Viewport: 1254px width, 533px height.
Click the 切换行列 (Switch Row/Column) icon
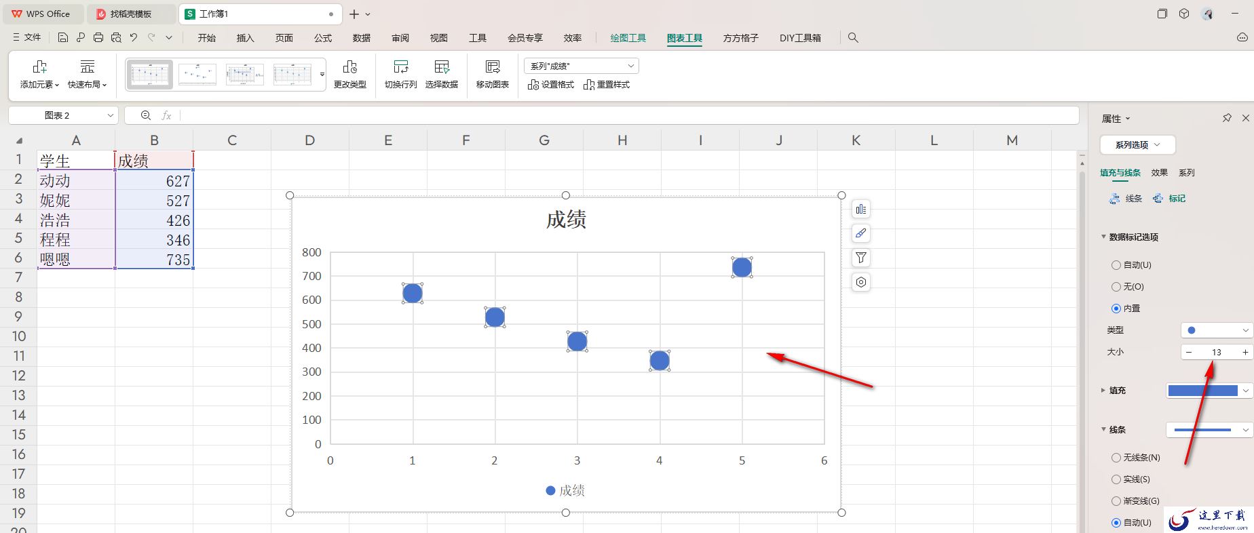tap(401, 66)
